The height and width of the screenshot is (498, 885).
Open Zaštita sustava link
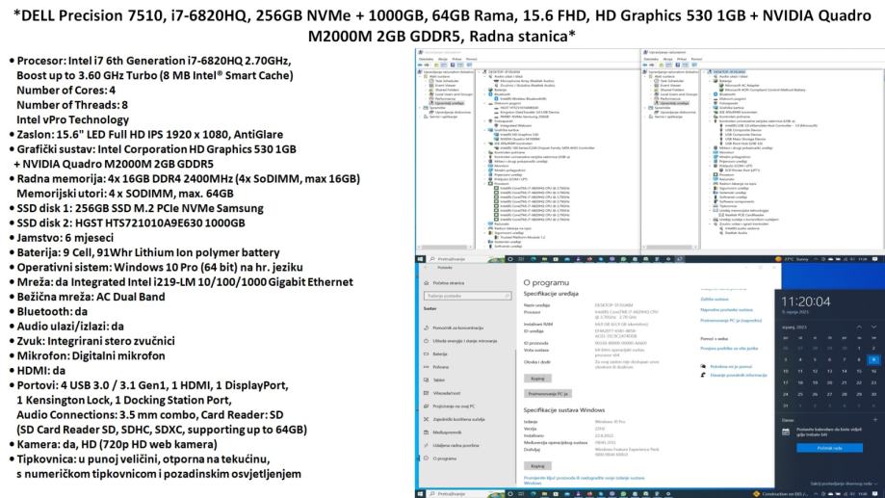714,300
